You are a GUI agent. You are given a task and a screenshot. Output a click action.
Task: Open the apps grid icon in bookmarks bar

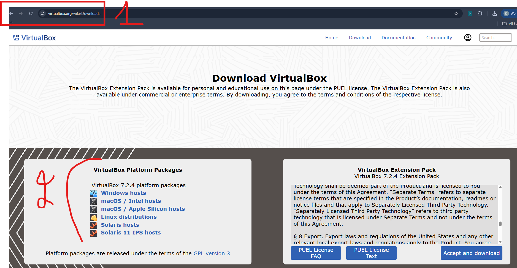pos(11,23)
